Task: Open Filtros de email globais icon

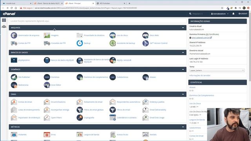Action: coord(80,110)
